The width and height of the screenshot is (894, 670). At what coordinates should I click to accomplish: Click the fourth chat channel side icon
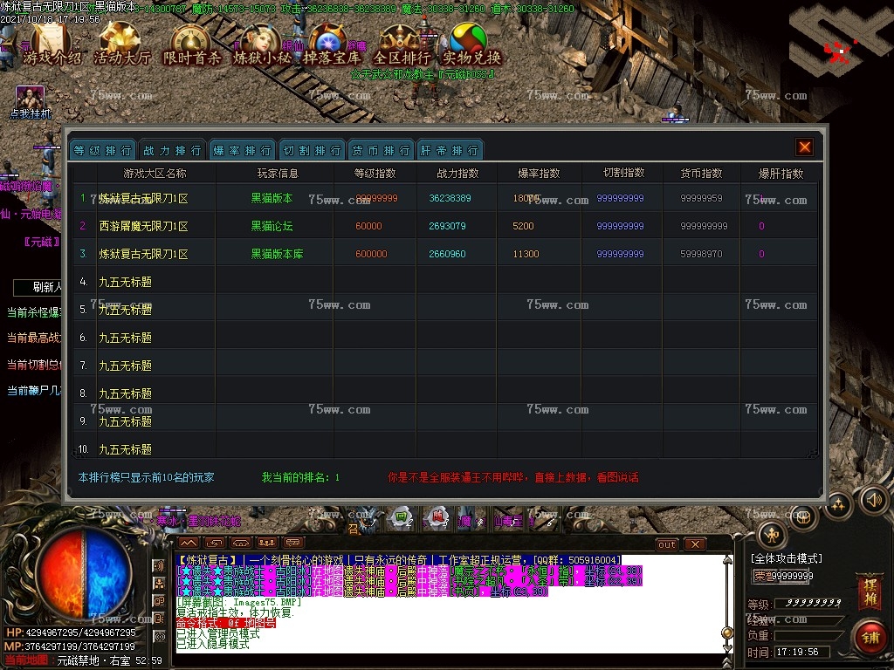click(x=159, y=619)
